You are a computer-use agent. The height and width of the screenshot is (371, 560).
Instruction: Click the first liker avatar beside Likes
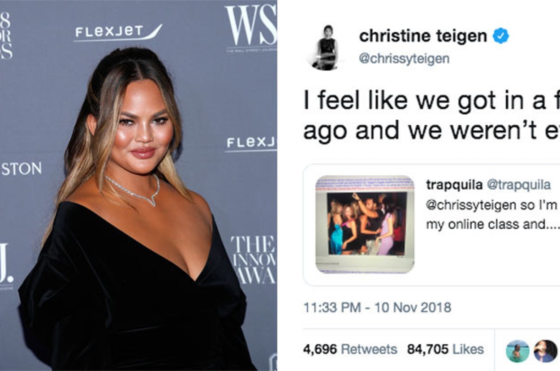(x=517, y=350)
